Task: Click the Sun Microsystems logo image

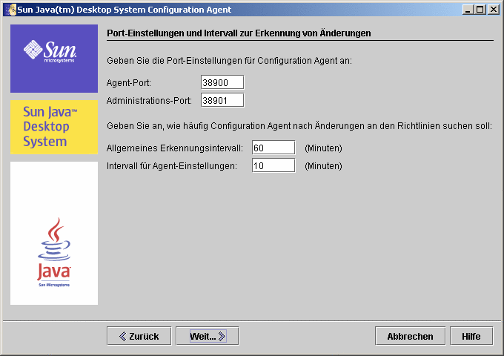Action: click(54, 59)
